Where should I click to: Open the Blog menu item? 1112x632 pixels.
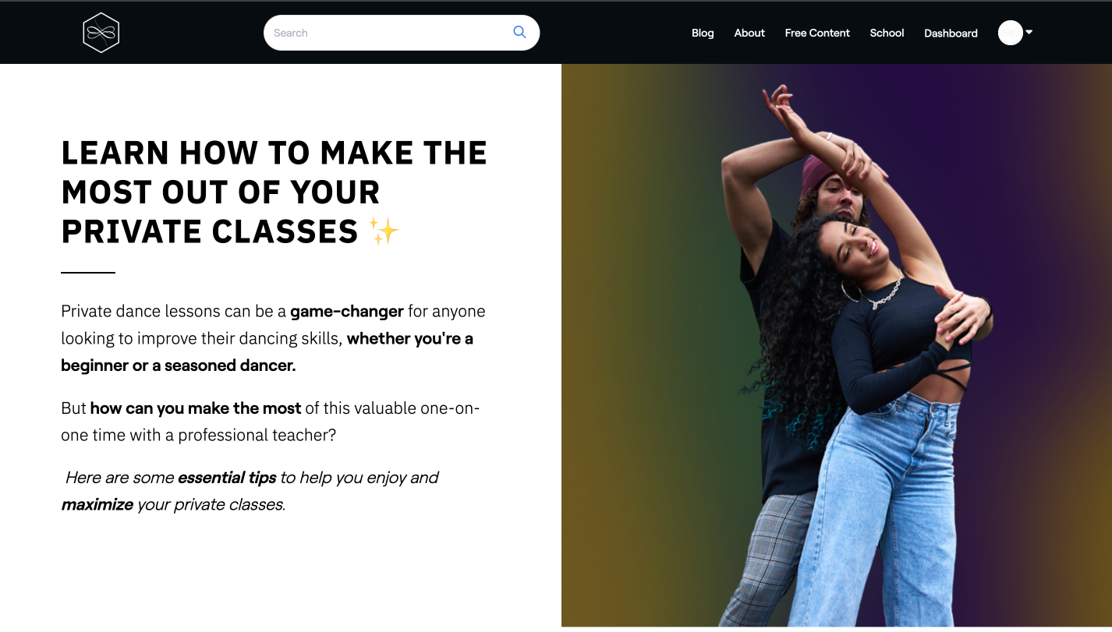point(703,33)
